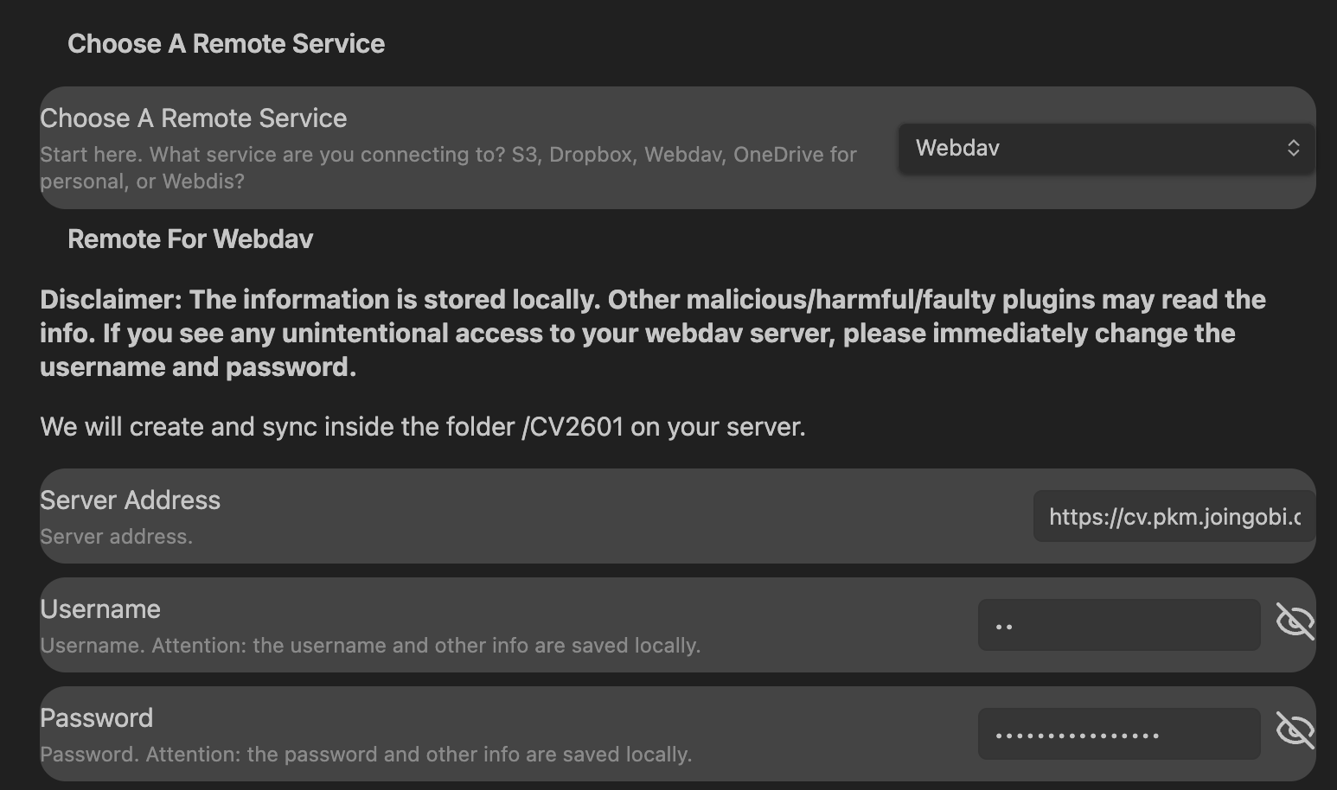Open the remote service dropdown showing Webdav
The width and height of the screenshot is (1337, 790).
click(1104, 148)
